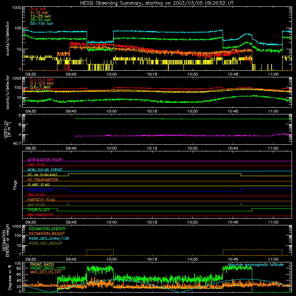The width and height of the screenshot is (296, 296).
Task: Click the 11:00 time label under Flags panel
Action: tap(273, 222)
